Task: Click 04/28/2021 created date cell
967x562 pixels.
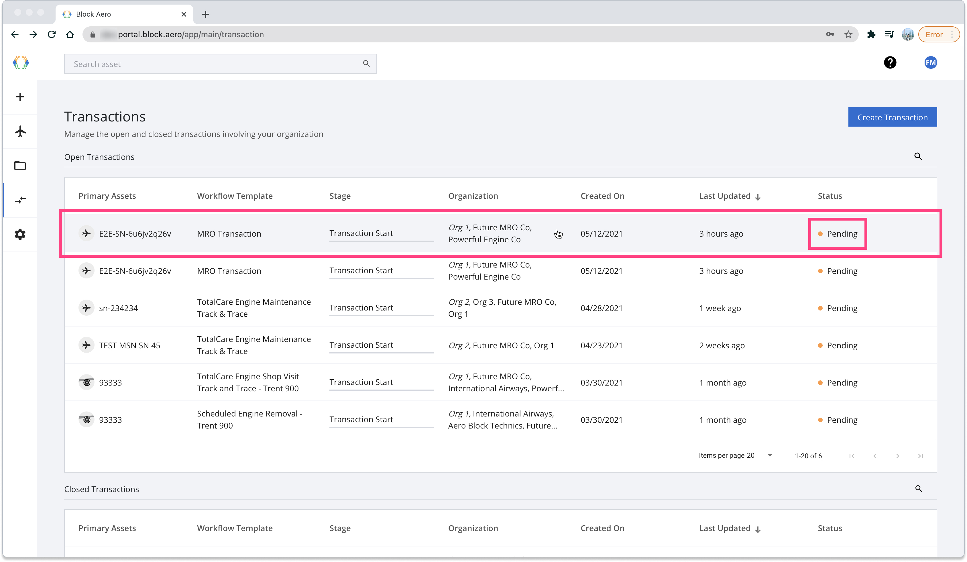Action: (x=601, y=308)
